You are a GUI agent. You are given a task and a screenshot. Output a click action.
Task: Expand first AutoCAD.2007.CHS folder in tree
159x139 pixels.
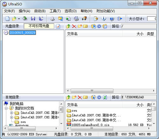pyautogui.click(x=11, y=113)
